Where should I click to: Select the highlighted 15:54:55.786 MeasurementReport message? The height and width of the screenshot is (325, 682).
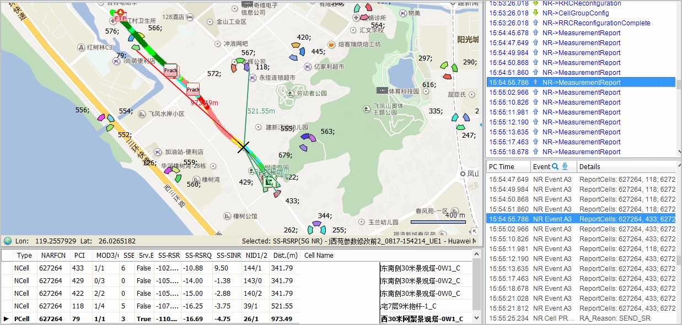[x=581, y=83]
